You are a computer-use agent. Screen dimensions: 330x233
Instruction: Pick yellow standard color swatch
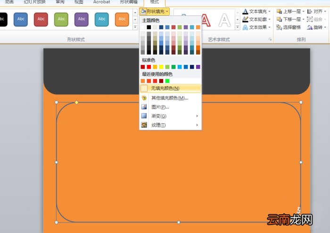[161, 67]
